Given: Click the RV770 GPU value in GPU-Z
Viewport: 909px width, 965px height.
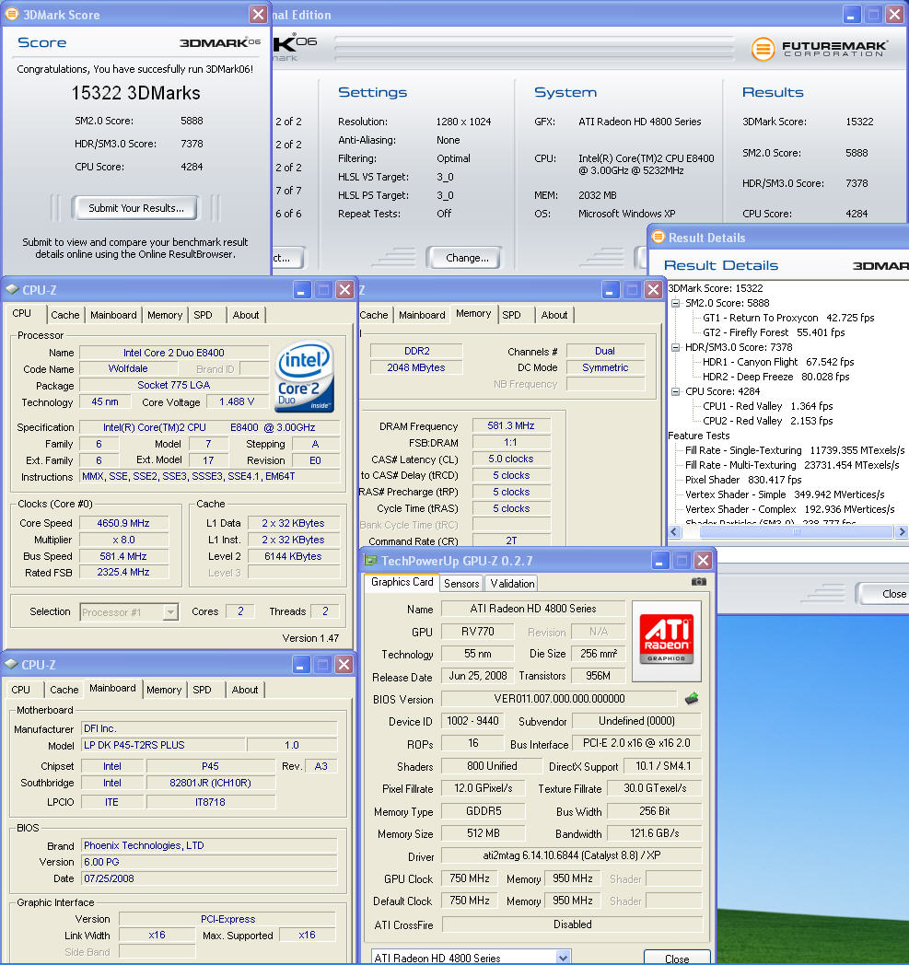Looking at the screenshot, I should point(478,632).
